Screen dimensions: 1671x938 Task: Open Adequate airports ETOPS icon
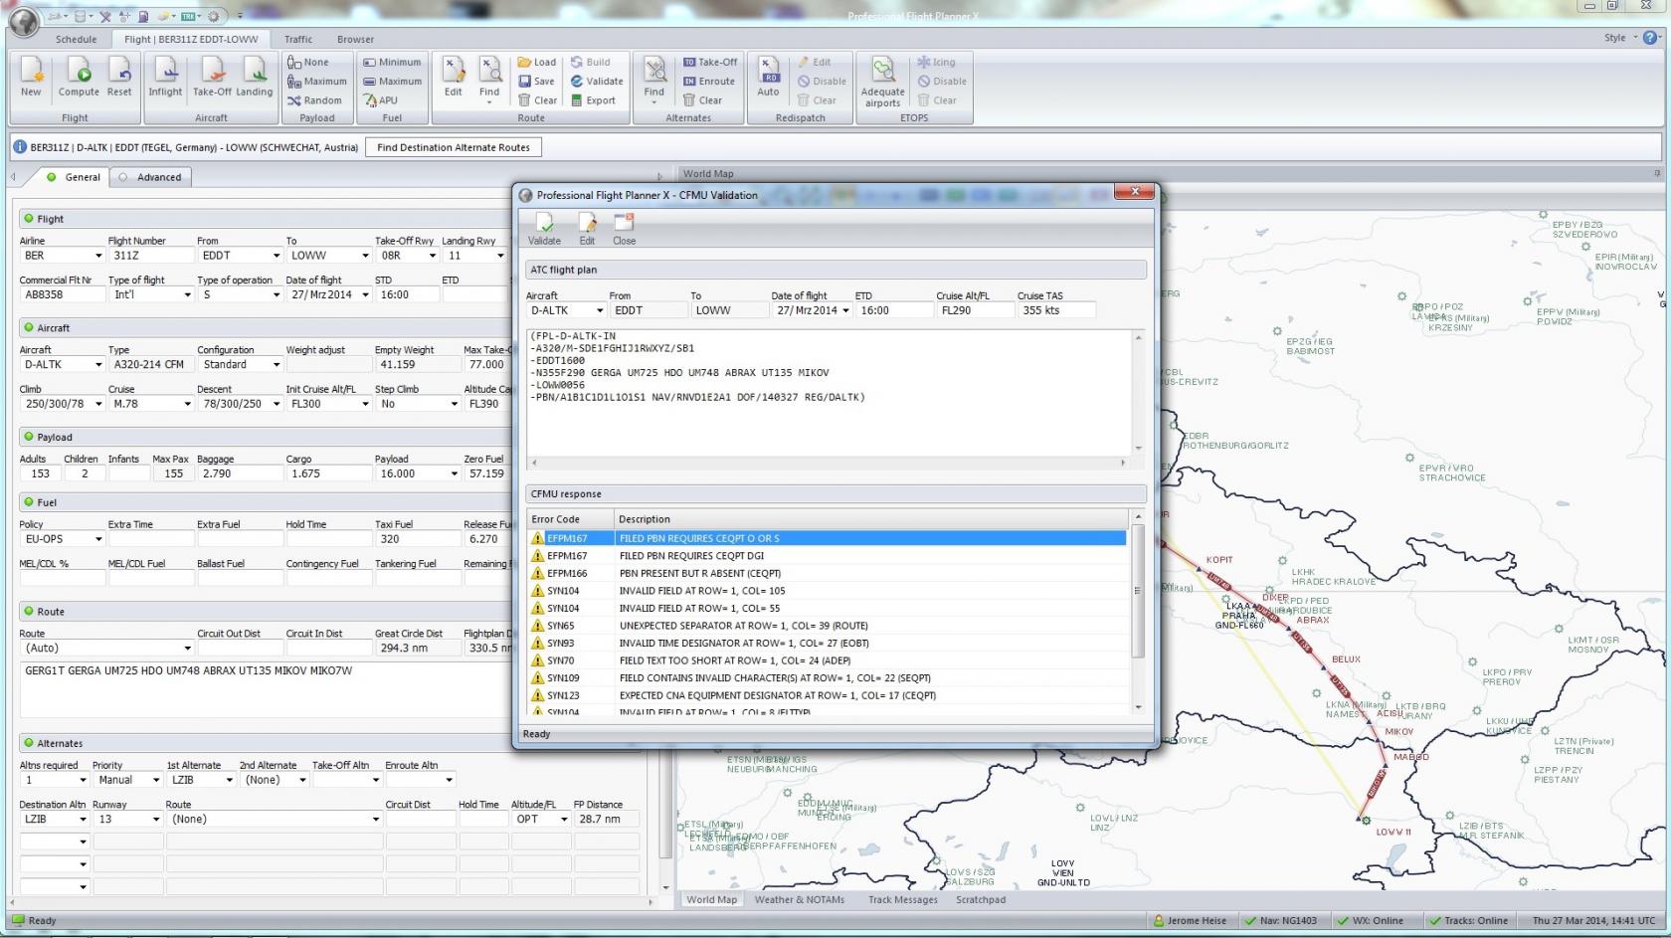pyautogui.click(x=882, y=82)
